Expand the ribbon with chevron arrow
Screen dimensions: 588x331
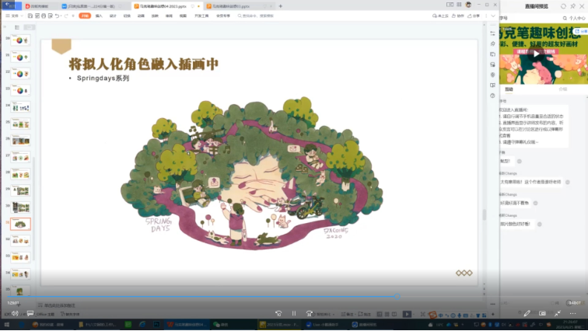493,16
